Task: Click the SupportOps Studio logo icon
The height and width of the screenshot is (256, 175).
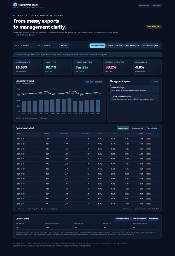Action: [x=15, y=5]
